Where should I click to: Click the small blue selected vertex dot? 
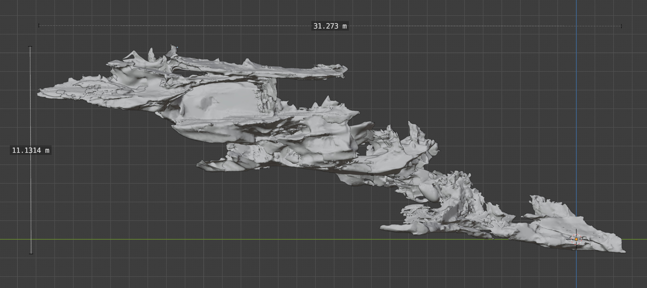click(x=177, y=47)
